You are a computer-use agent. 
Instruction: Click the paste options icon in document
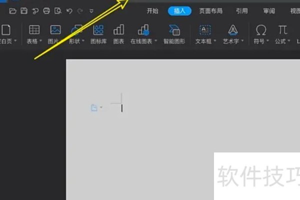tap(94, 108)
